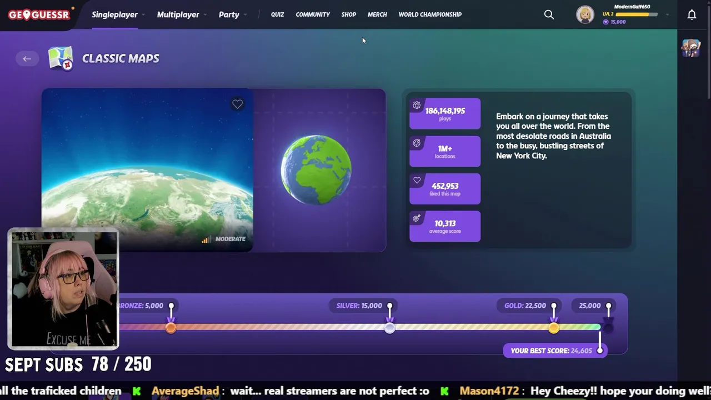This screenshot has height=400, width=711.
Task: Select the Silver 15,000 medal marker
Action: pos(390,327)
